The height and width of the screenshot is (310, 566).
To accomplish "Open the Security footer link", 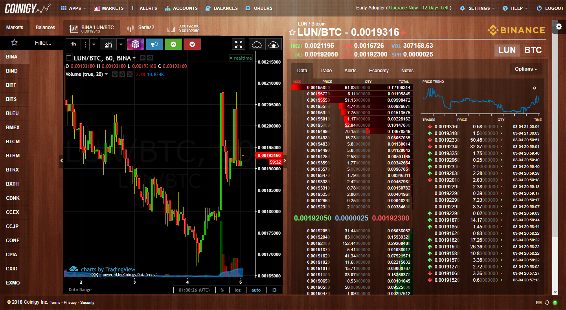I will [87, 303].
